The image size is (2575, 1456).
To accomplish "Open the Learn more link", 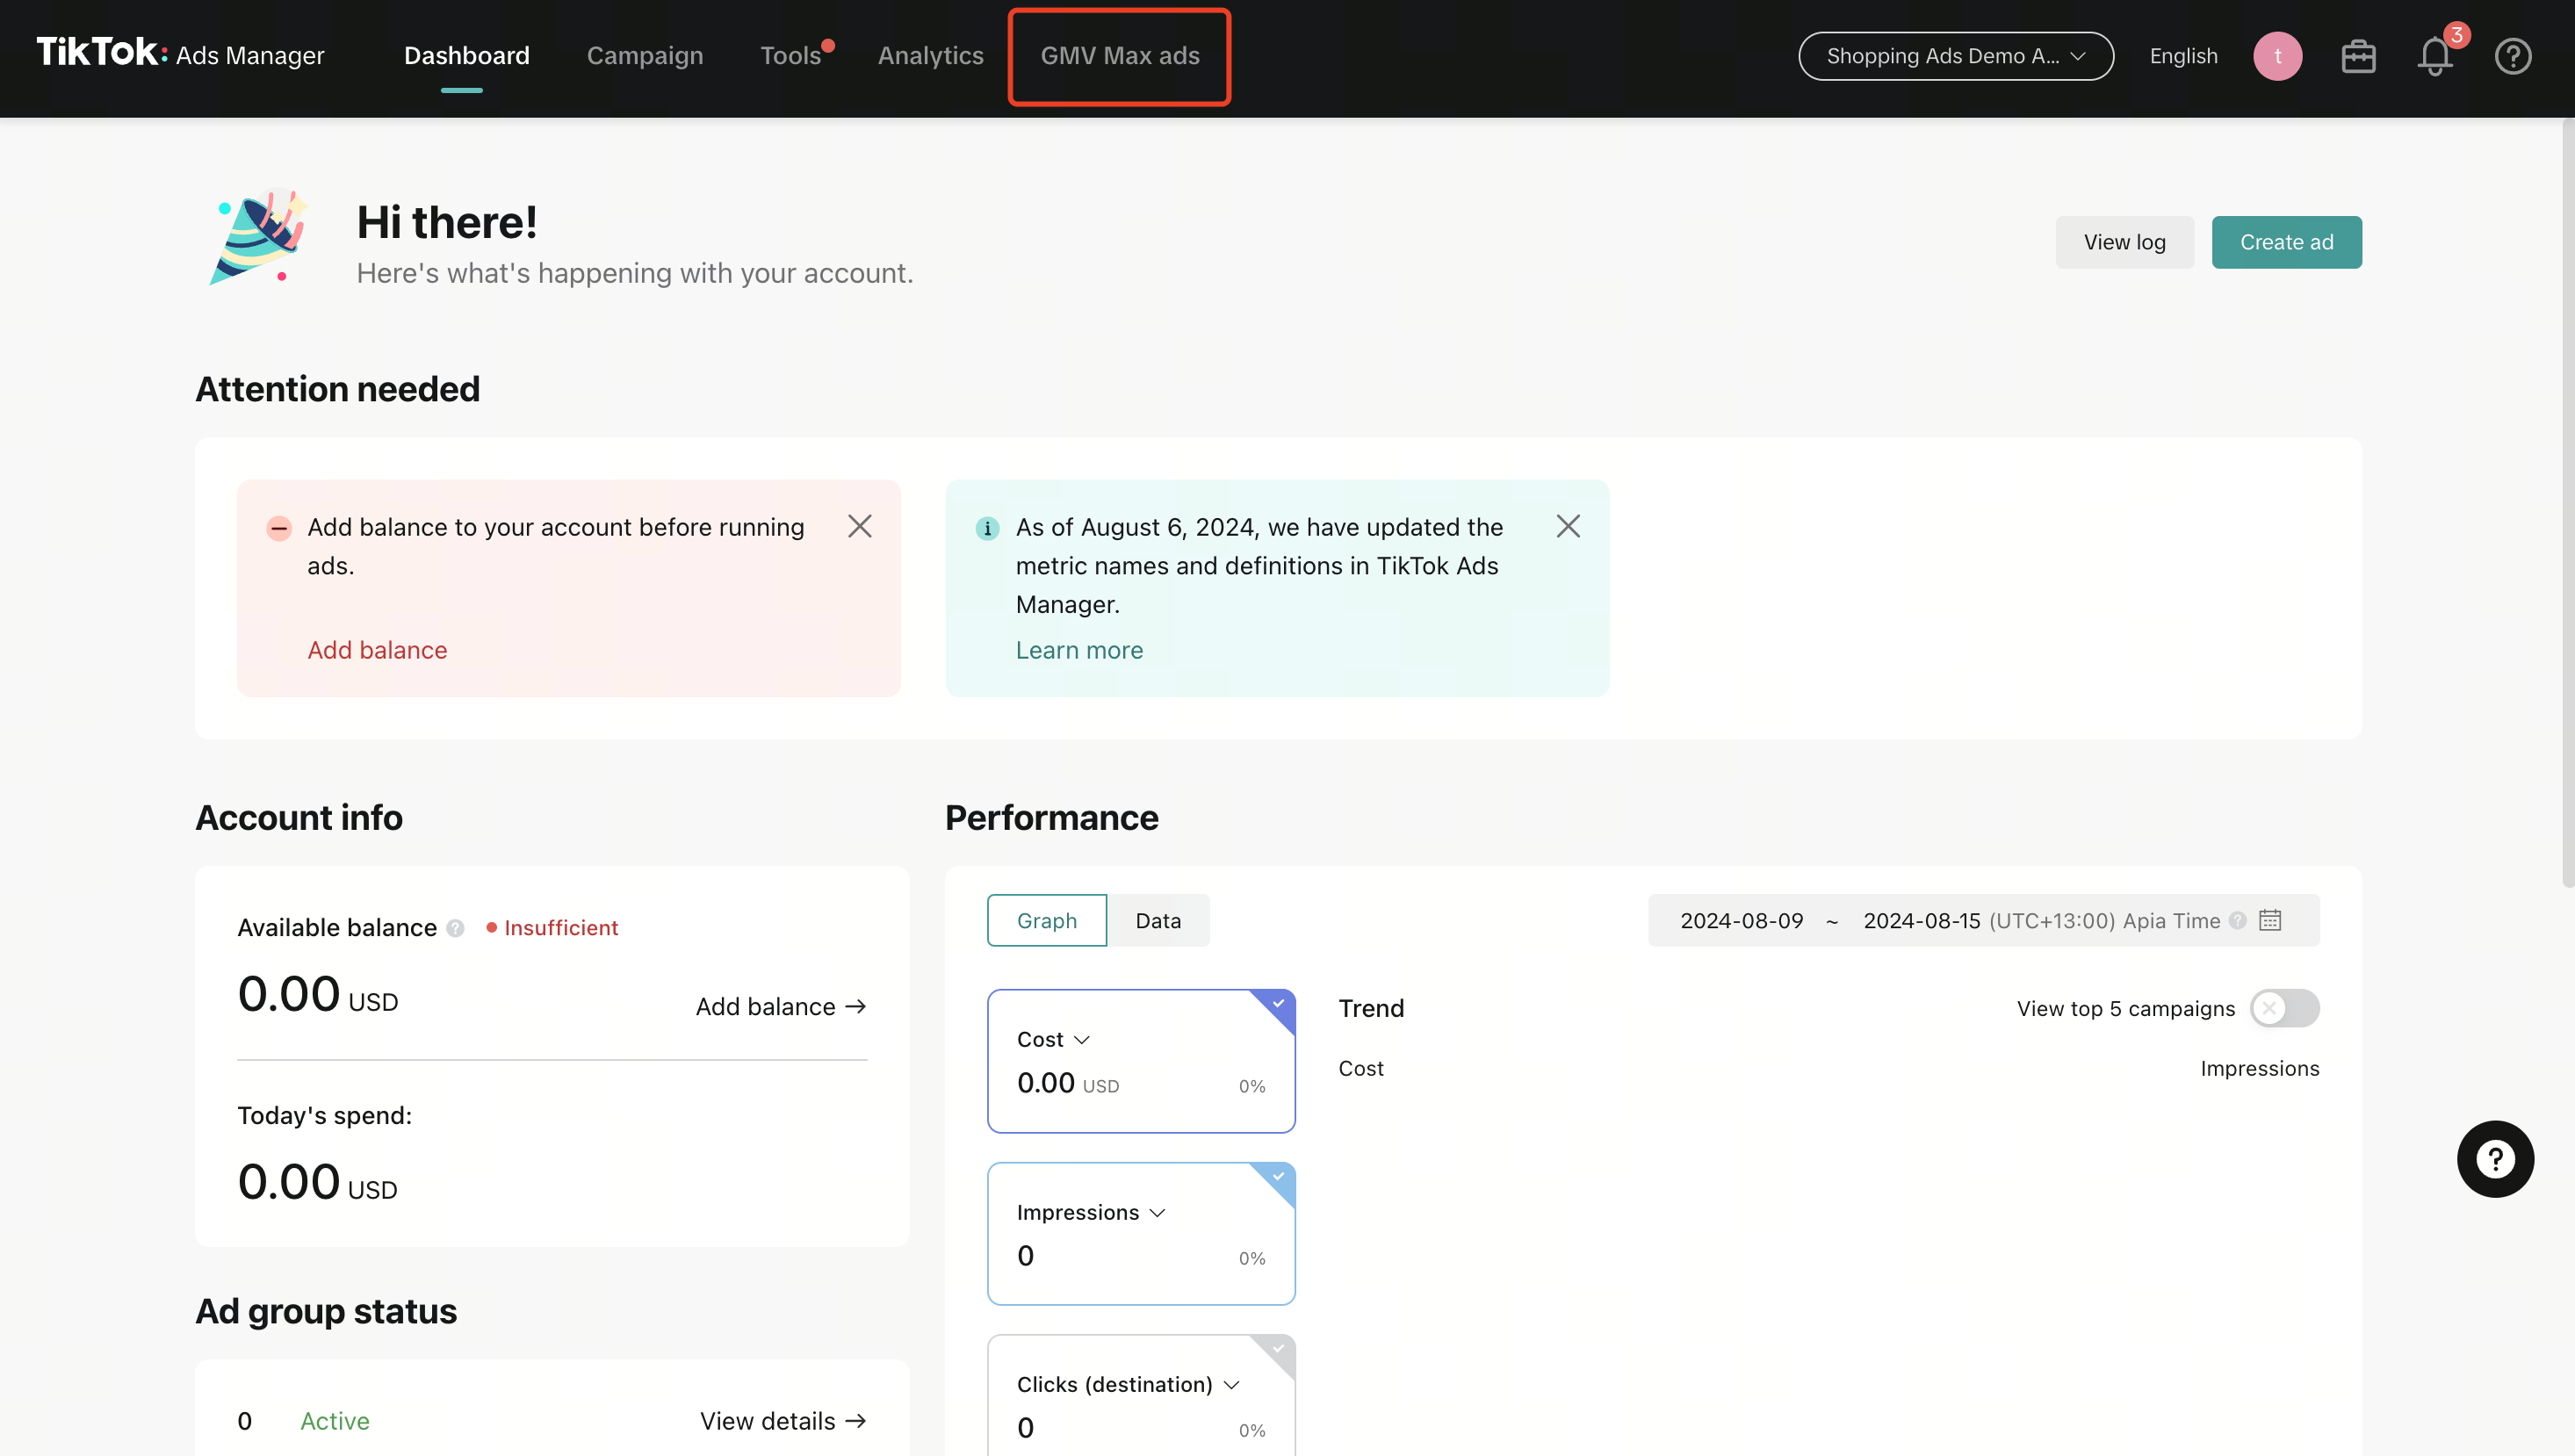I will pyautogui.click(x=1078, y=650).
